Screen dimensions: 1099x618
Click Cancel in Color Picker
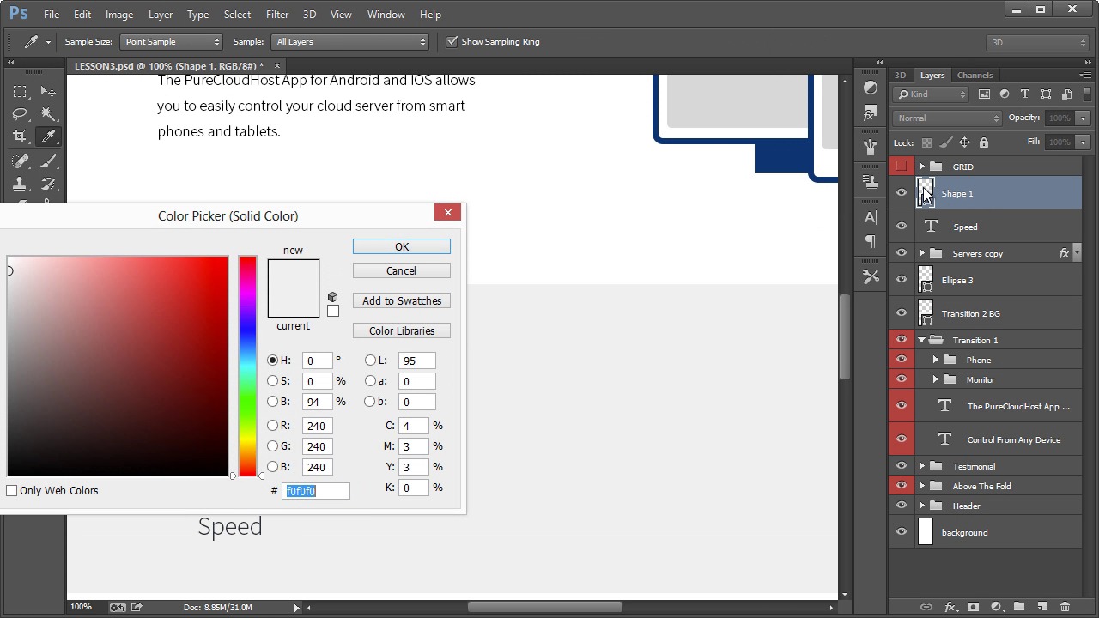[x=402, y=271]
